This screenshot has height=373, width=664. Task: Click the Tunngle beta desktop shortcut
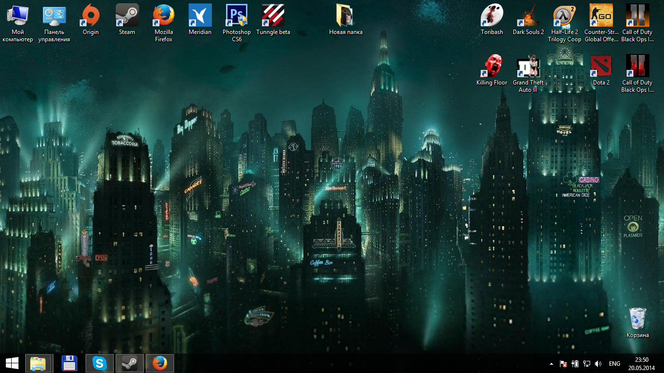pyautogui.click(x=273, y=19)
